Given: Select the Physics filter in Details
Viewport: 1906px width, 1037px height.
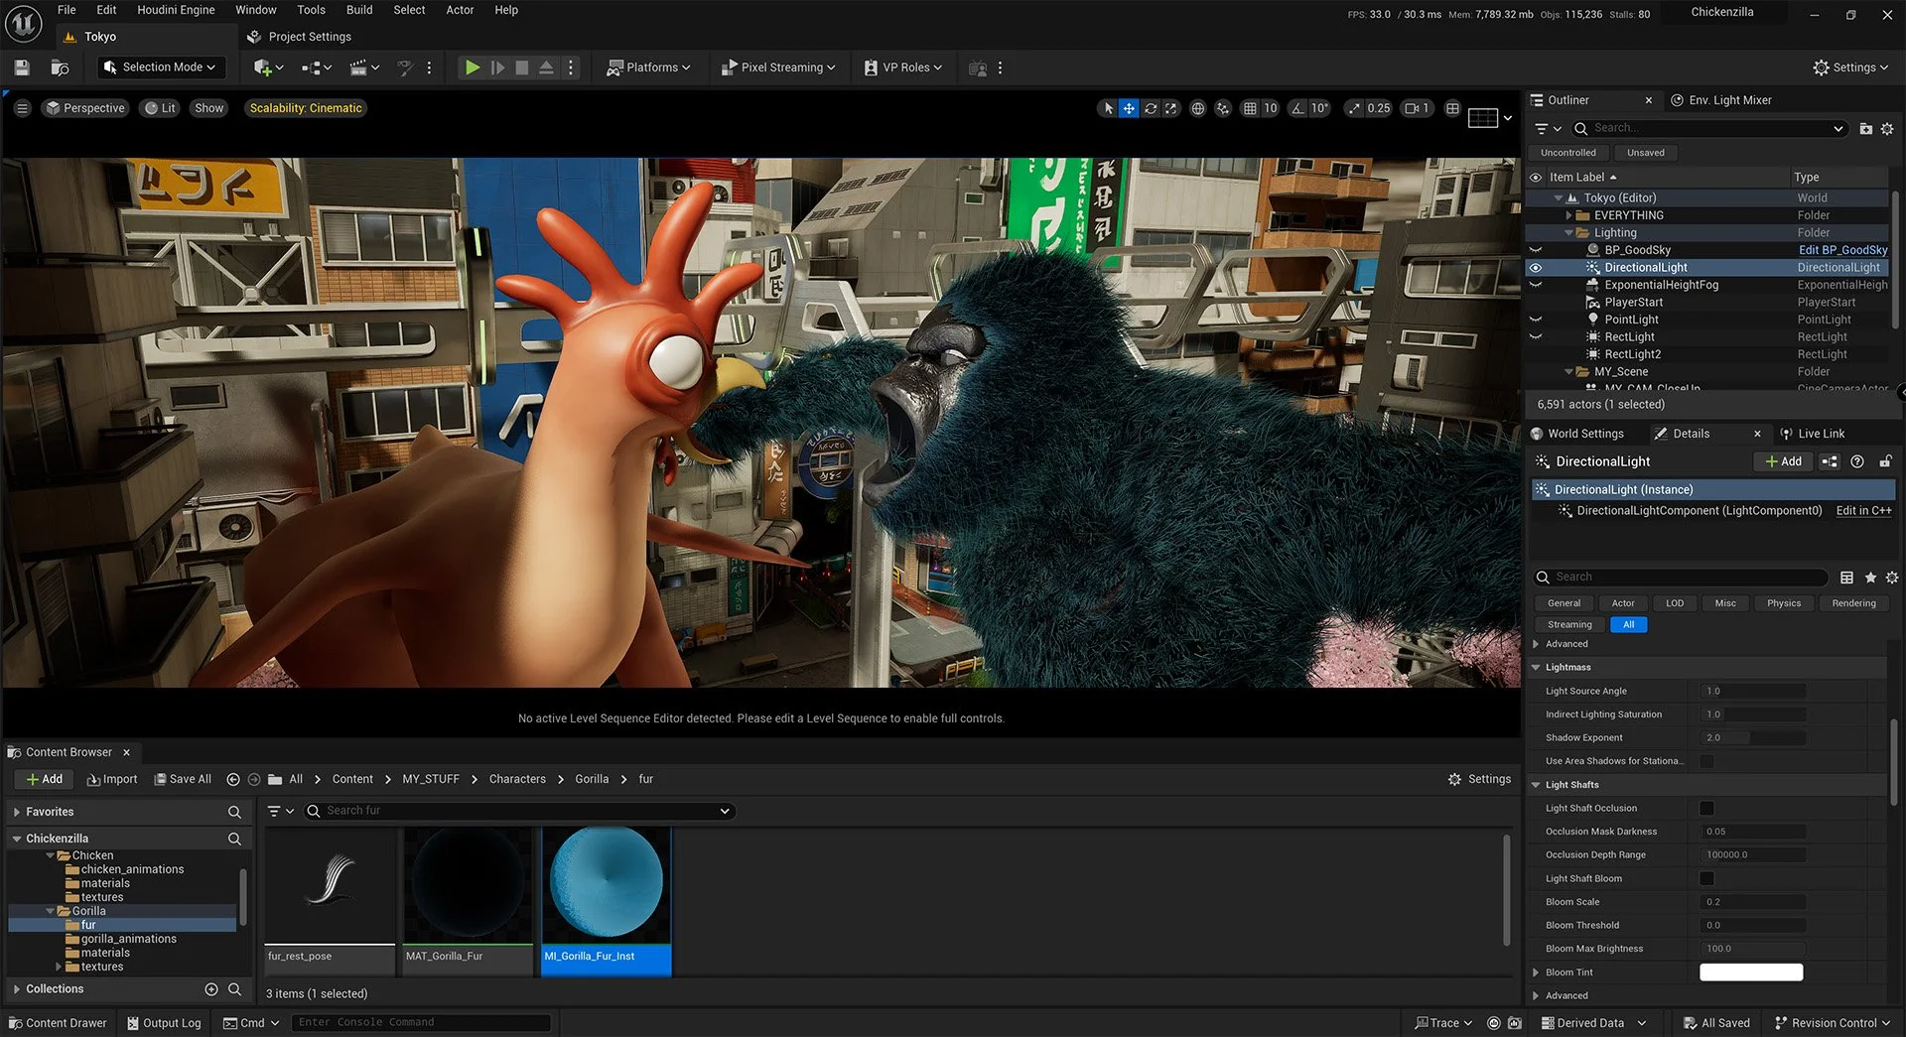Looking at the screenshot, I should (x=1783, y=603).
